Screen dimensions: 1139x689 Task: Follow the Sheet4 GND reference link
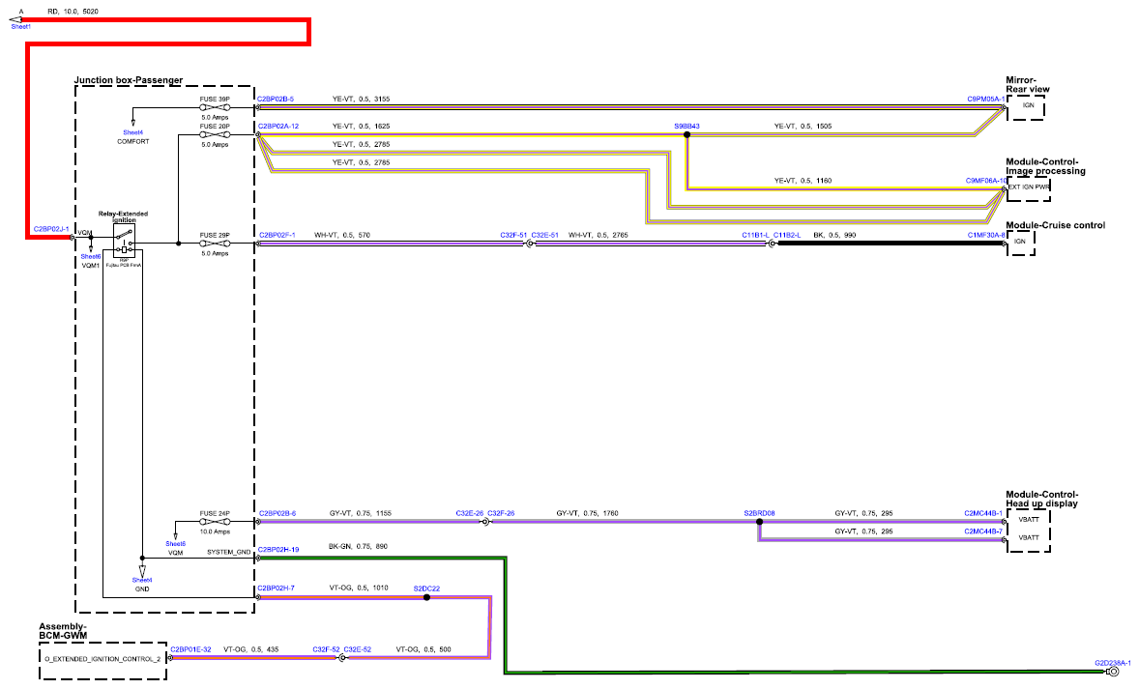[x=142, y=580]
